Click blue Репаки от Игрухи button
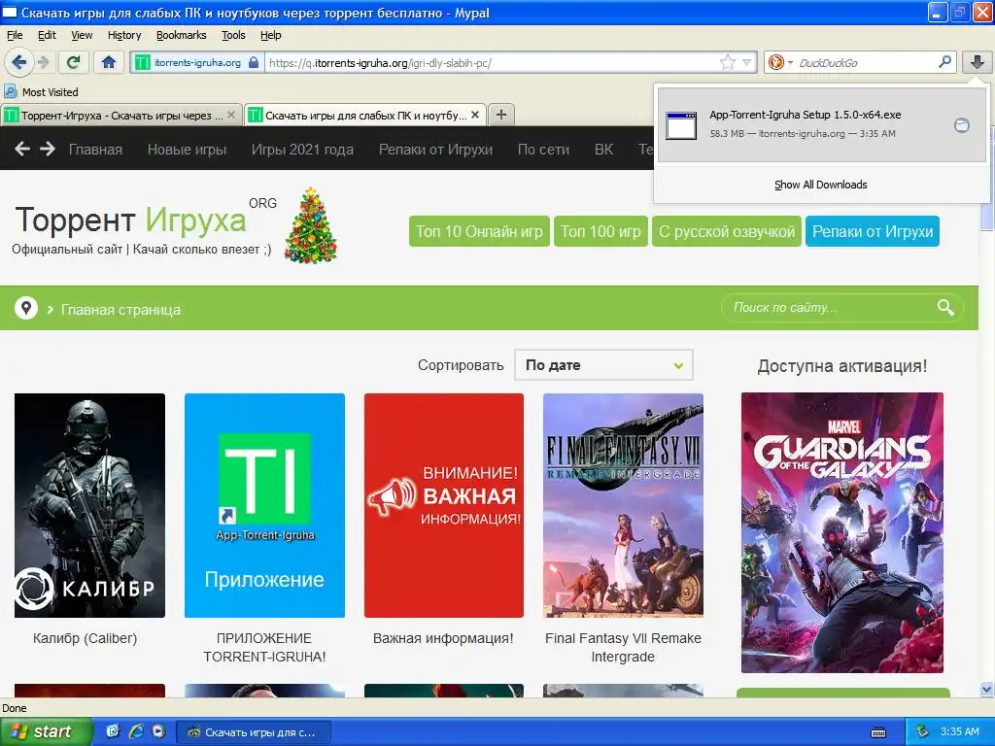The image size is (995, 746). click(x=873, y=231)
